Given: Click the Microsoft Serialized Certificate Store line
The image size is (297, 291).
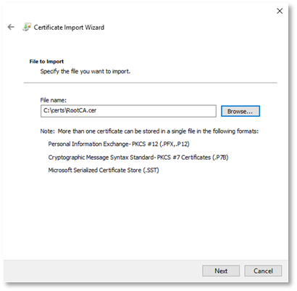Looking at the screenshot, I should pyautogui.click(x=104, y=170).
